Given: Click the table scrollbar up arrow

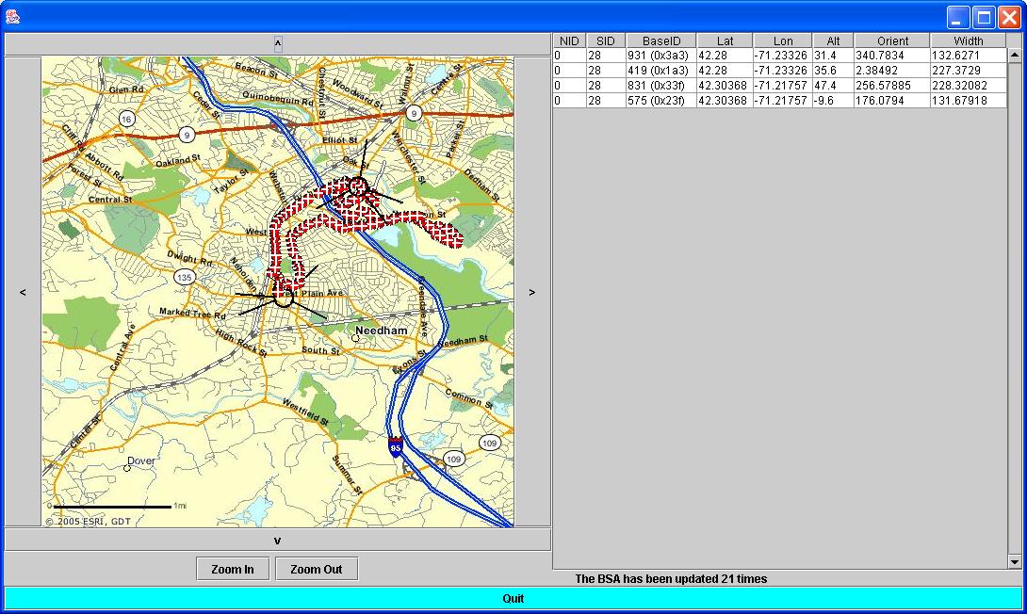Looking at the screenshot, I should [1015, 56].
